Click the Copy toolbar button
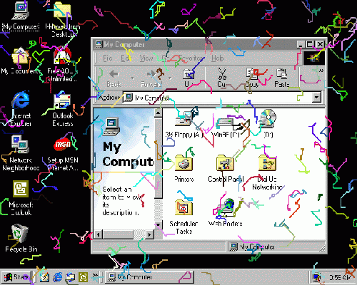Screen dimensions: 357x285 252,78
